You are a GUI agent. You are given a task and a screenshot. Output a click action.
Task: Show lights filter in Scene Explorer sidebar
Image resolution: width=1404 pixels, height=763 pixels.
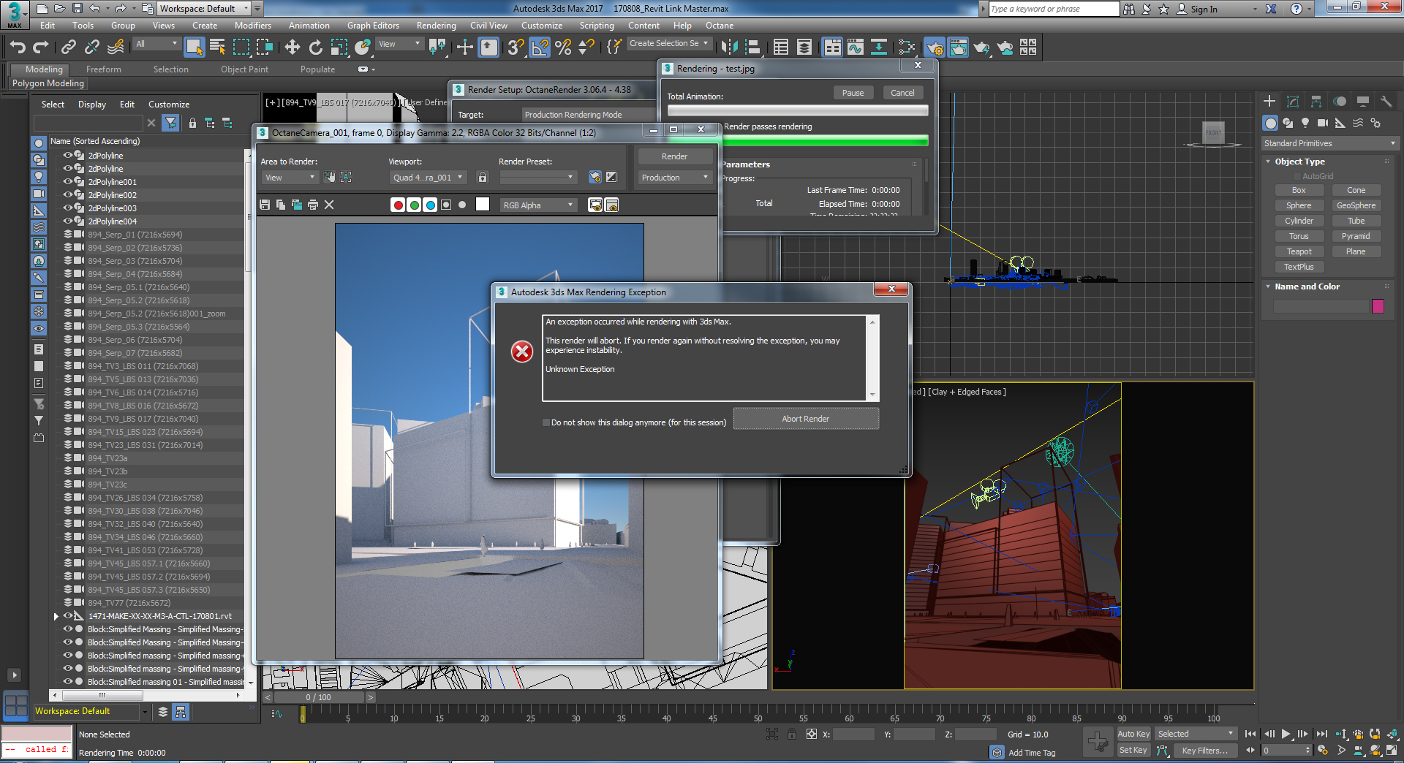(x=39, y=177)
